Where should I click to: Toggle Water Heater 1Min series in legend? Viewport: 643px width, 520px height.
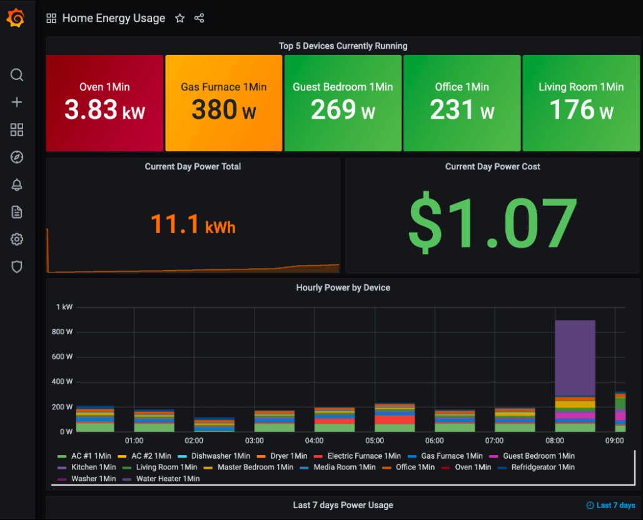167,479
